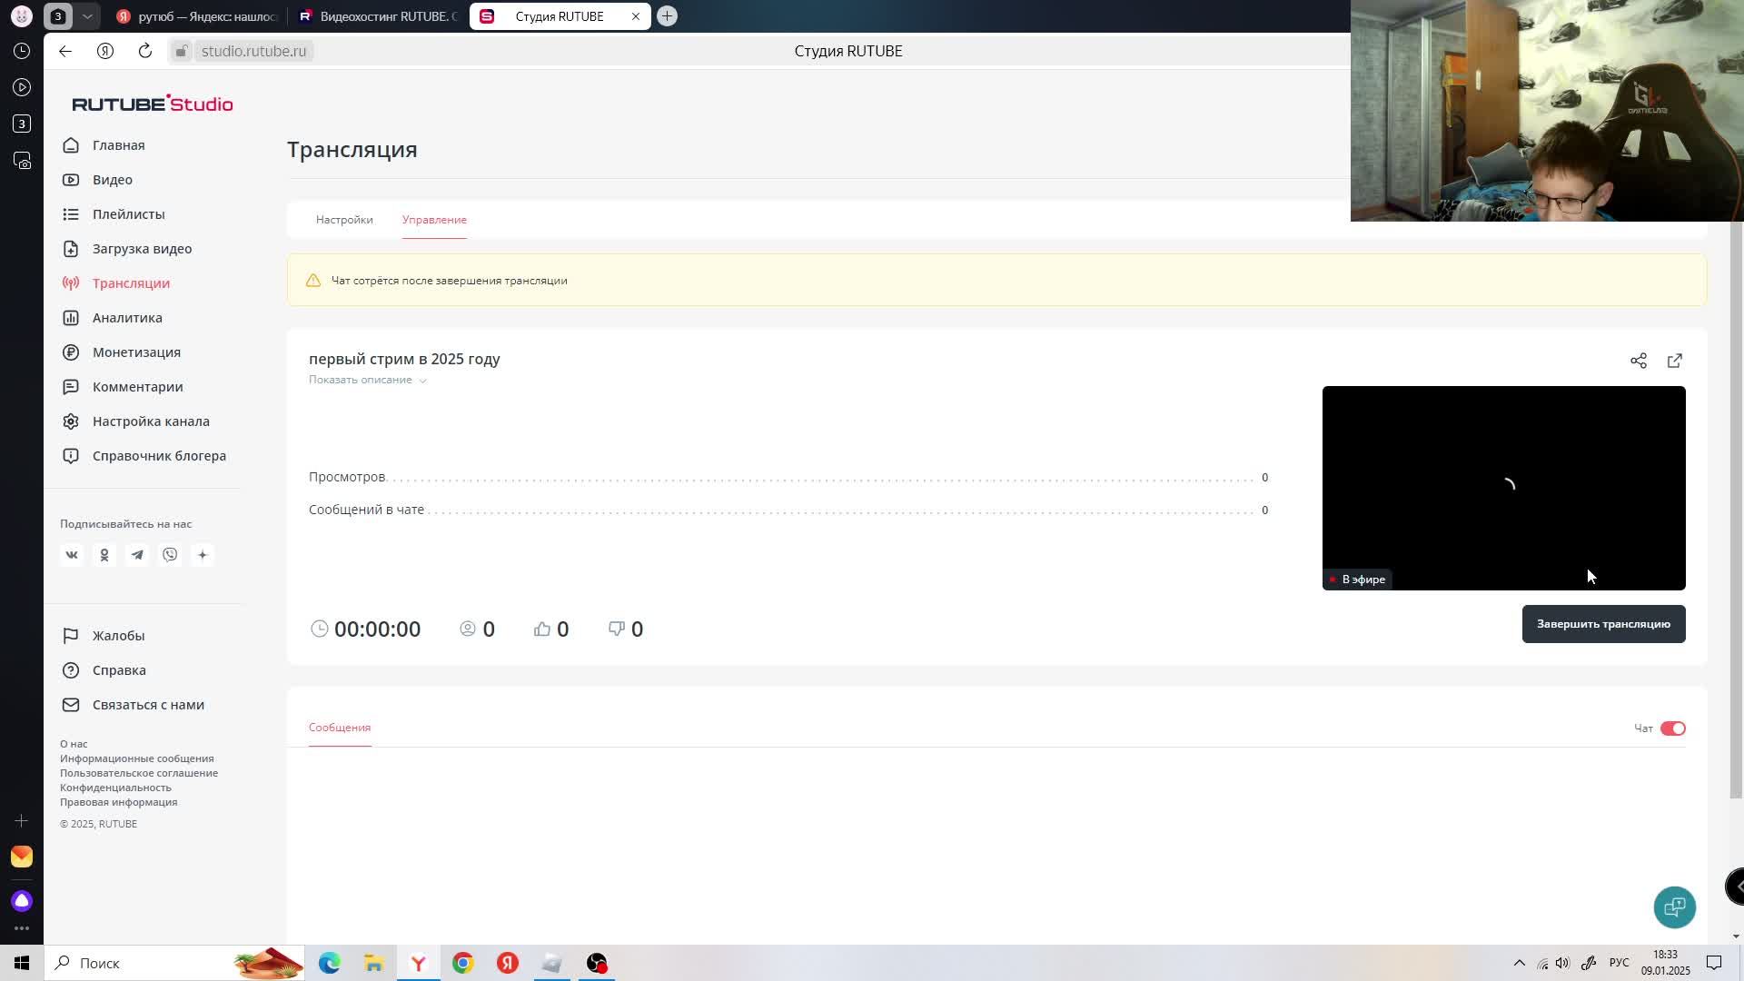Open Yandex Mail icon in browser sidebar
1744x981 pixels.
(22, 857)
